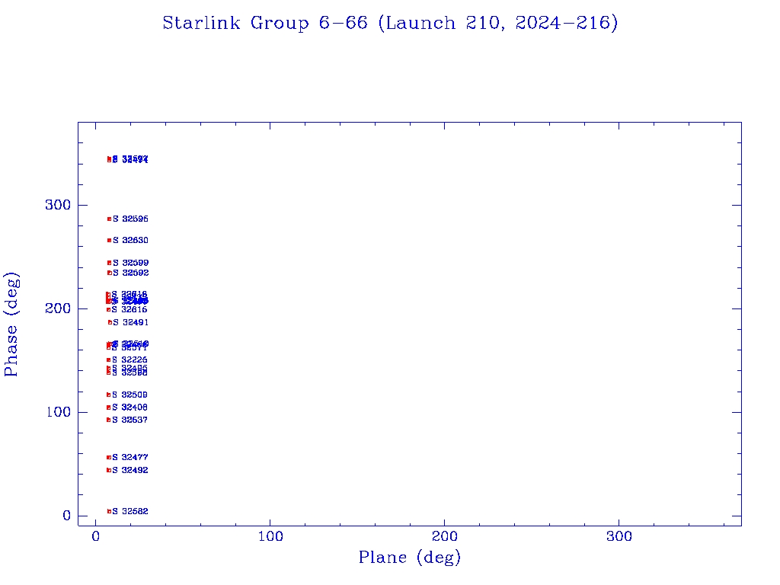The height and width of the screenshot is (585, 780).
Task: Select data label 'S 32406'
Action: [129, 408]
